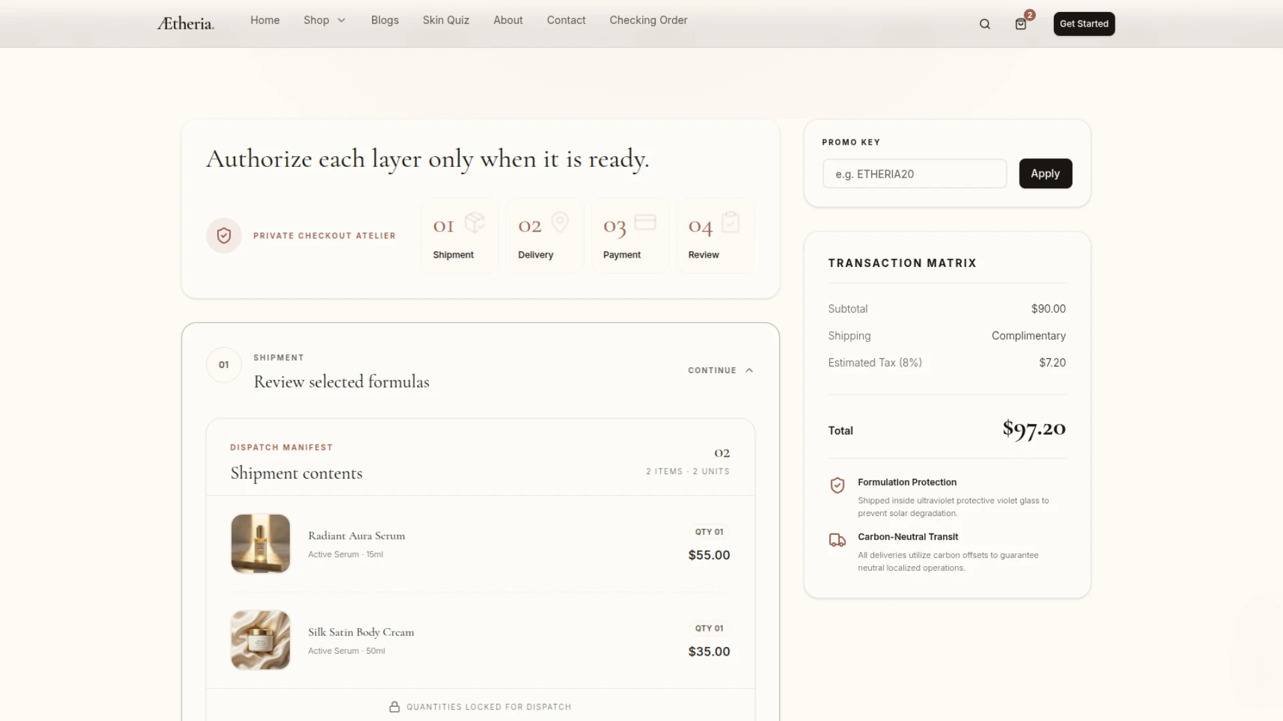Click the Radiant Aura Serum thumbnail
The height and width of the screenshot is (721, 1283).
[261, 543]
